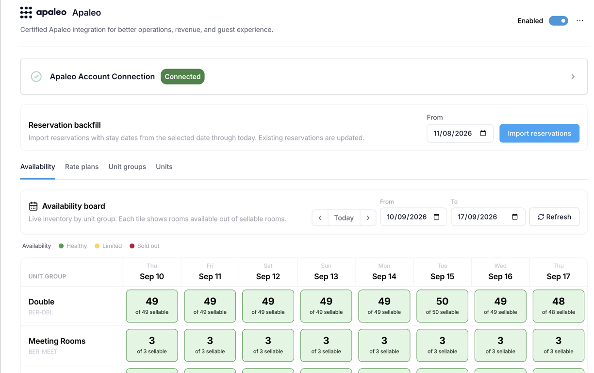Click the Connected status badge
Screen dimensions: 594x373
(x=182, y=77)
